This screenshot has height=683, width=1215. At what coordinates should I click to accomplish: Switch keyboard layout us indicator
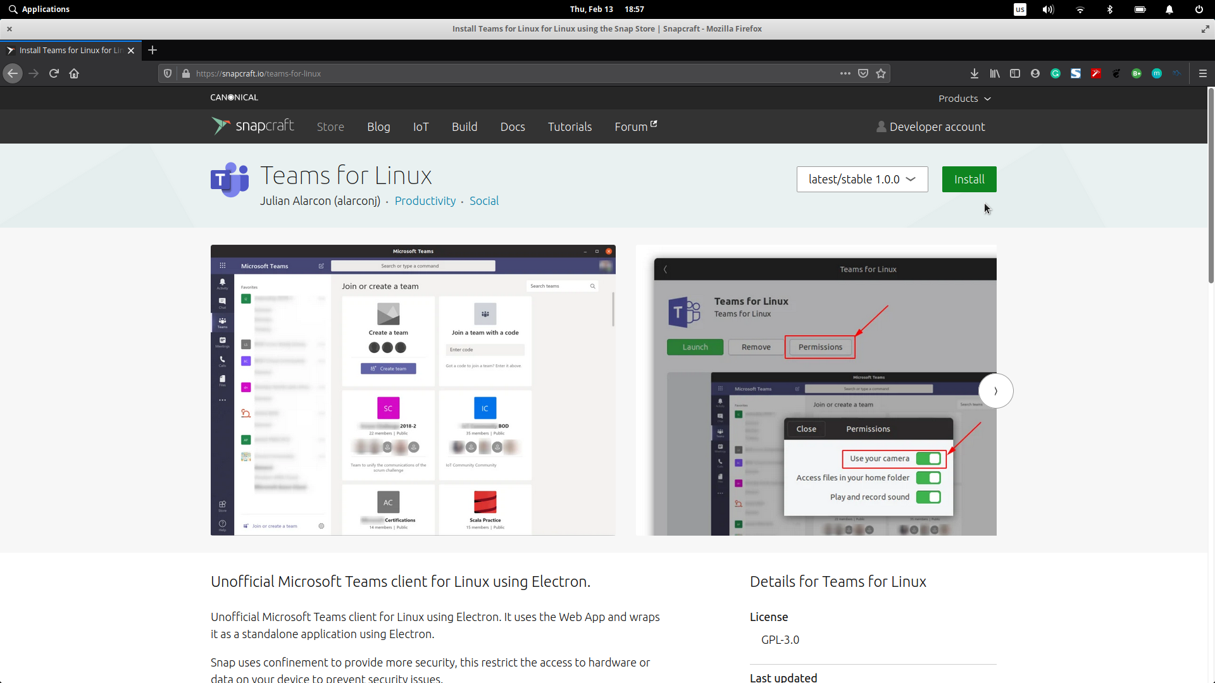[x=1020, y=9]
